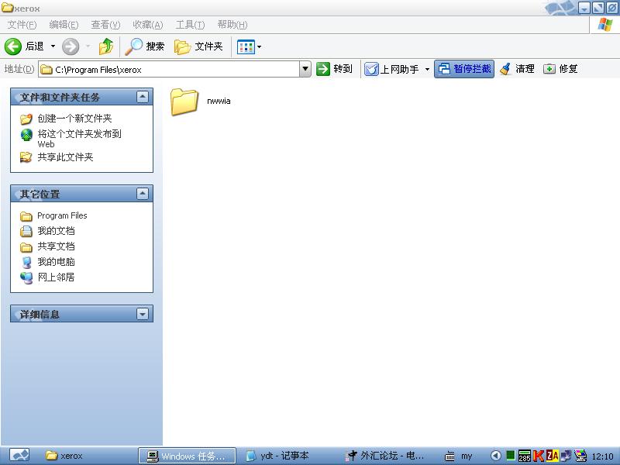Expand the 详细信息 panel
The width and height of the screenshot is (620, 465).
tap(143, 314)
